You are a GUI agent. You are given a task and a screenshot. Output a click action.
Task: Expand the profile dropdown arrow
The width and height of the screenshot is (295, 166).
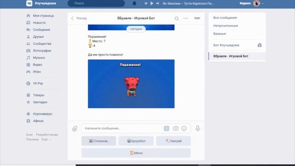coord(263,4)
